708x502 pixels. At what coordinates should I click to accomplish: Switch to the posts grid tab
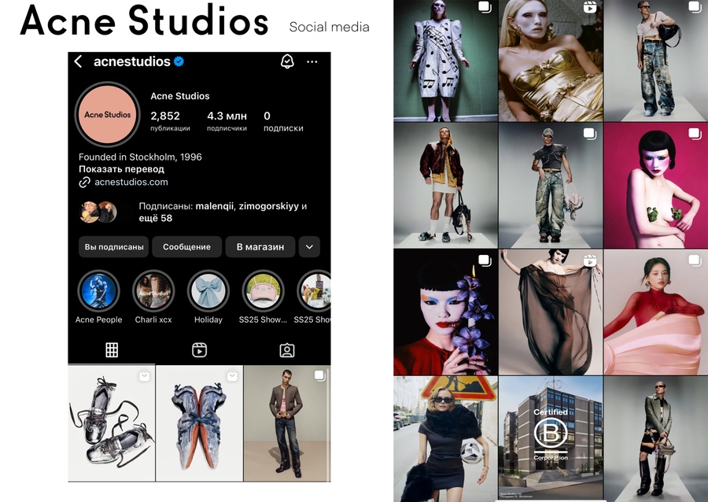(x=112, y=350)
